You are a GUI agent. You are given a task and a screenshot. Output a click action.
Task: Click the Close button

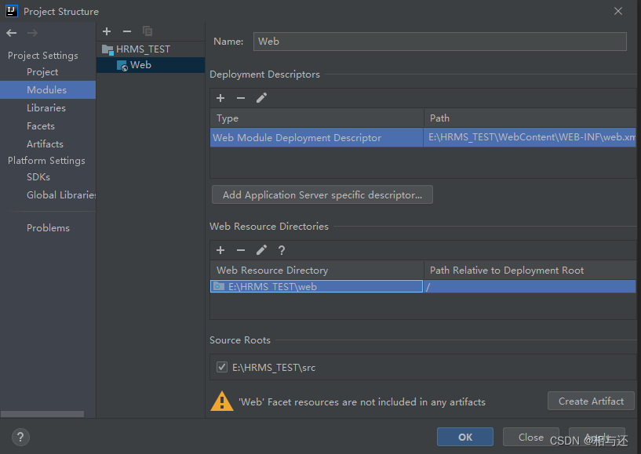(530, 437)
